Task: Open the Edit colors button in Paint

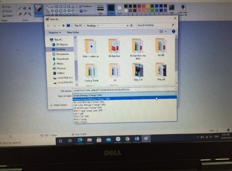Action: point(172,10)
